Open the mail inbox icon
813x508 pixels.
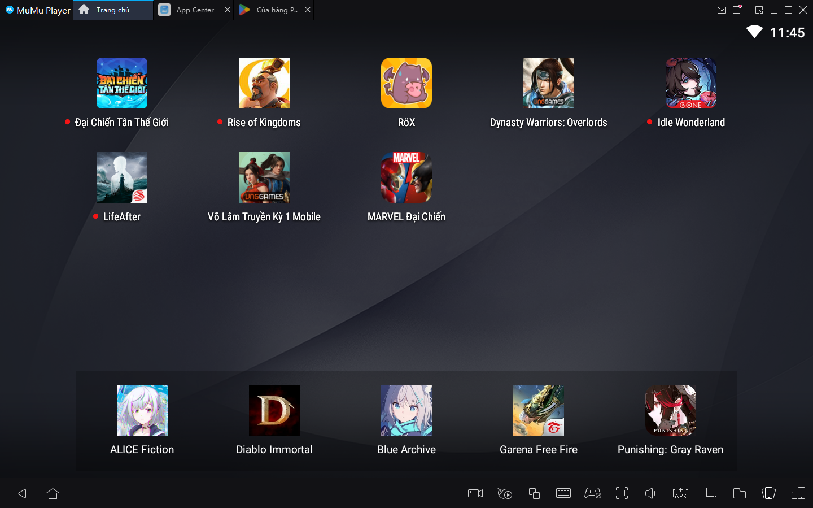coord(722,10)
